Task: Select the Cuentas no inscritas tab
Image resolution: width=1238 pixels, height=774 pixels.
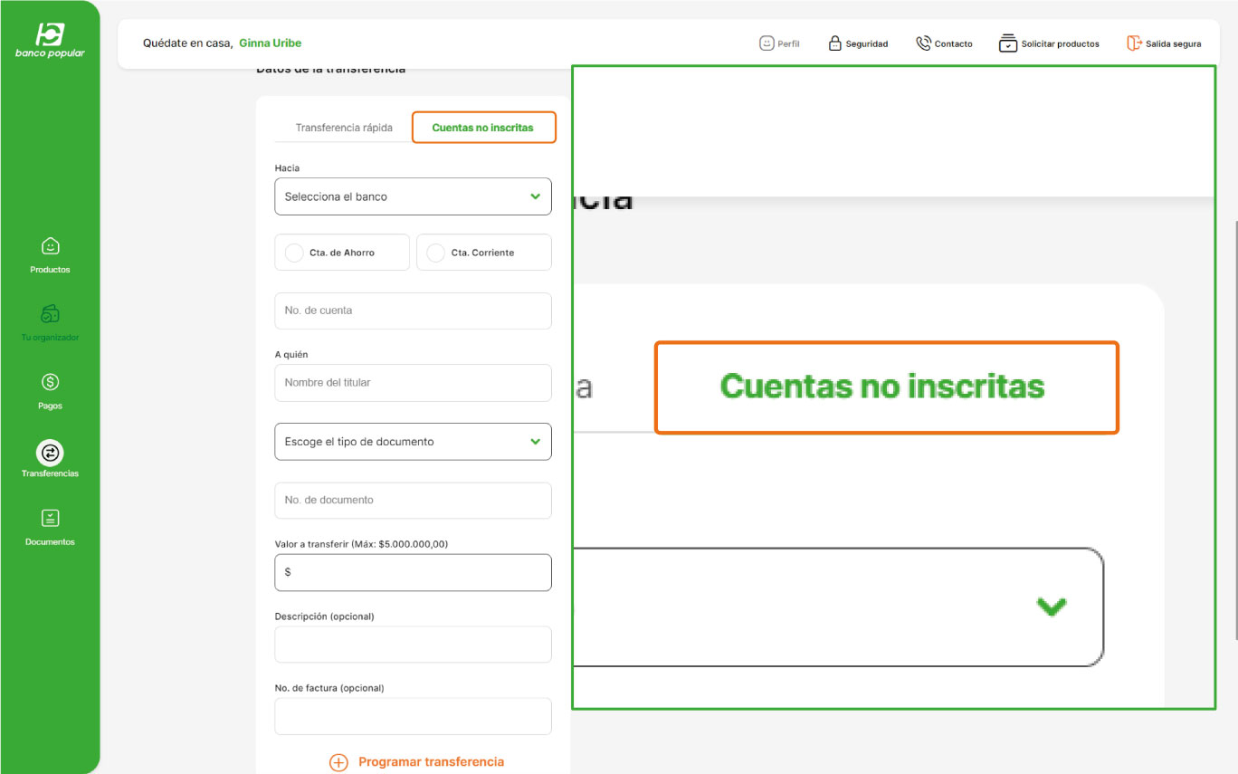Action: 483,127
